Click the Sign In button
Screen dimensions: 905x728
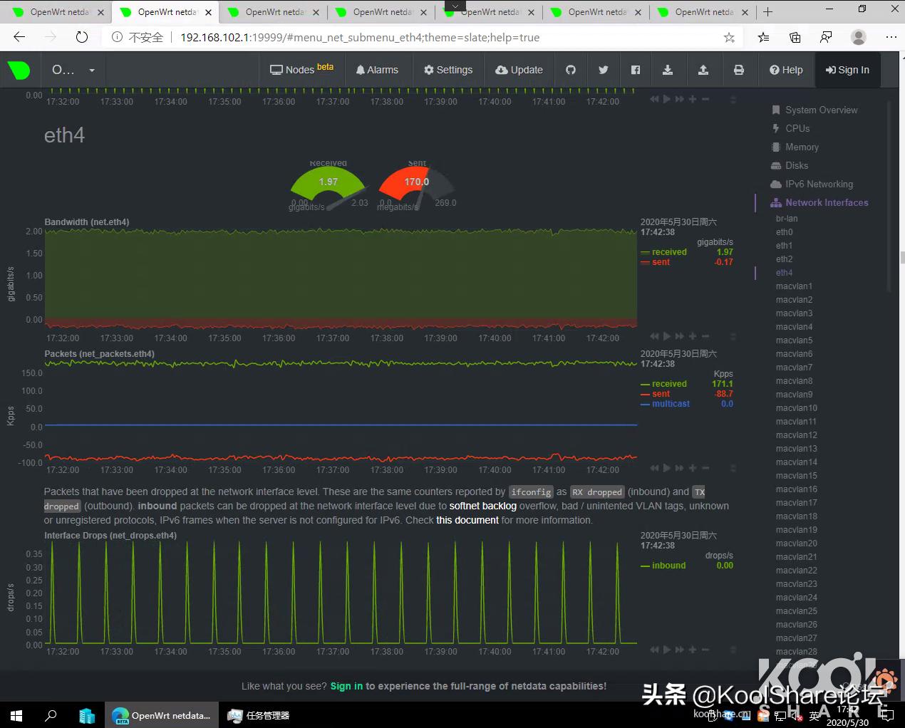tap(847, 70)
